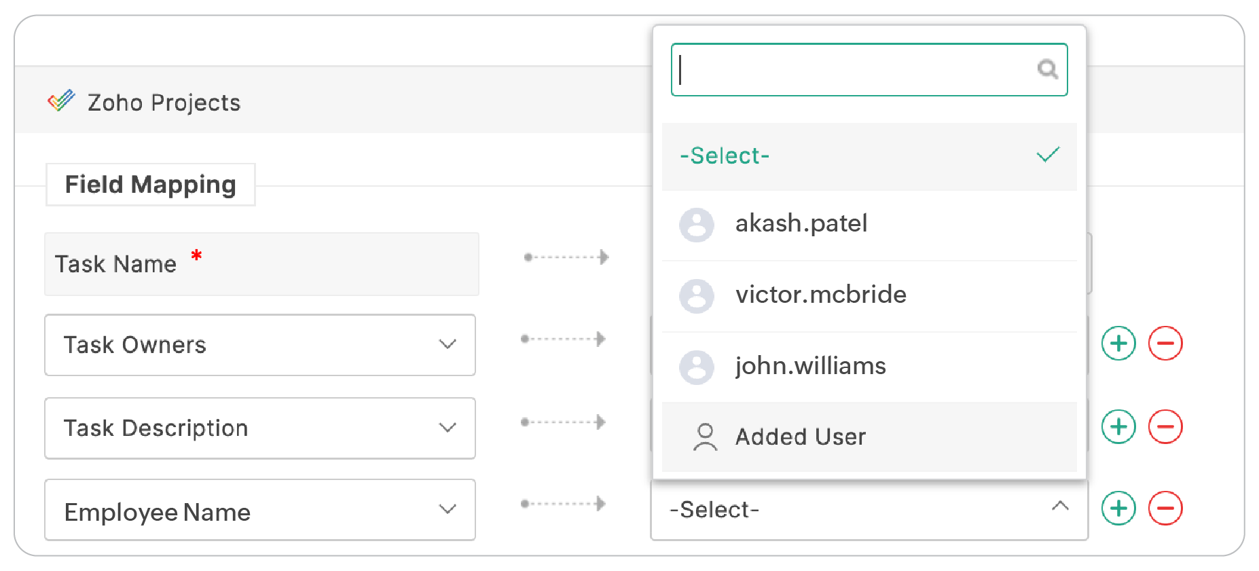This screenshot has width=1259, height=571.
Task: Click the dropdown search input field
Action: [856, 70]
